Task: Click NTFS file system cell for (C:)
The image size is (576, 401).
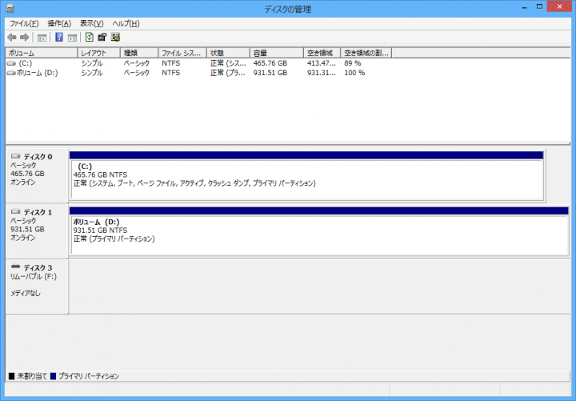Action: [171, 63]
